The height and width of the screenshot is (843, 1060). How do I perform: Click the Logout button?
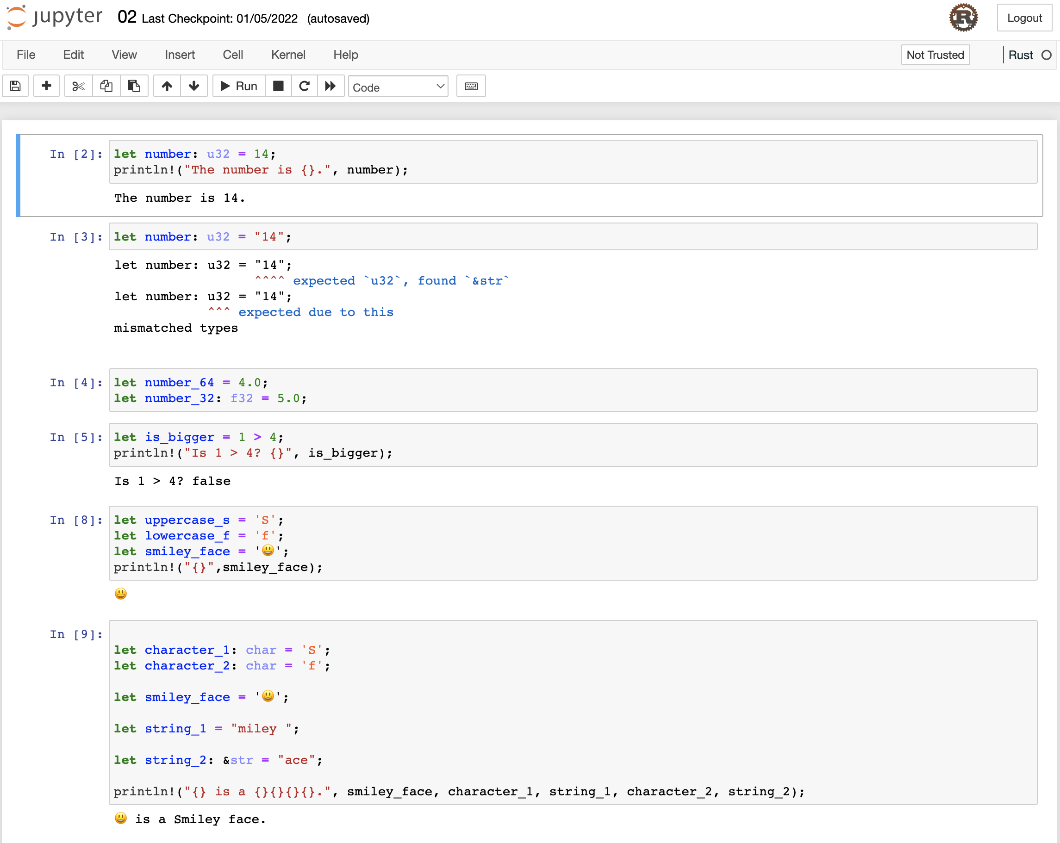pos(1024,18)
